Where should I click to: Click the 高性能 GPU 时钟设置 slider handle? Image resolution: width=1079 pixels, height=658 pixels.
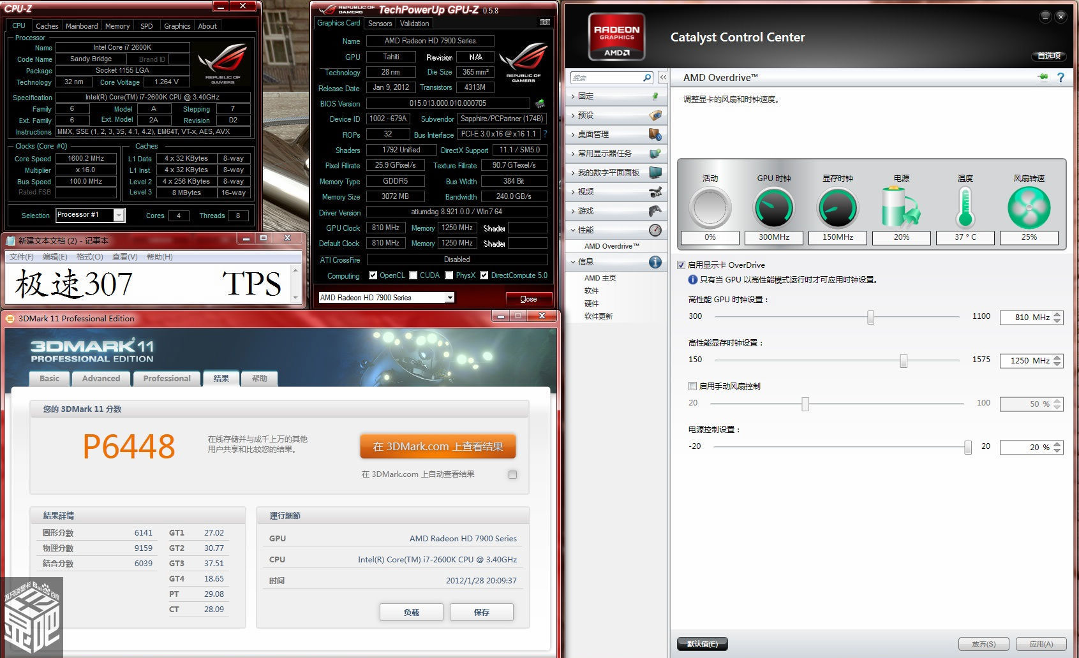[x=870, y=317]
